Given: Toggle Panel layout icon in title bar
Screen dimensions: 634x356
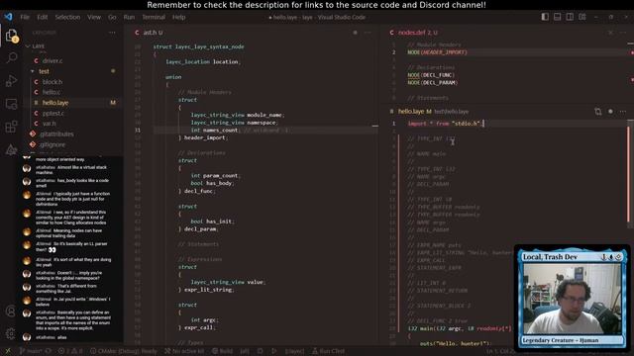Looking at the screenshot, I should click(x=557, y=17).
